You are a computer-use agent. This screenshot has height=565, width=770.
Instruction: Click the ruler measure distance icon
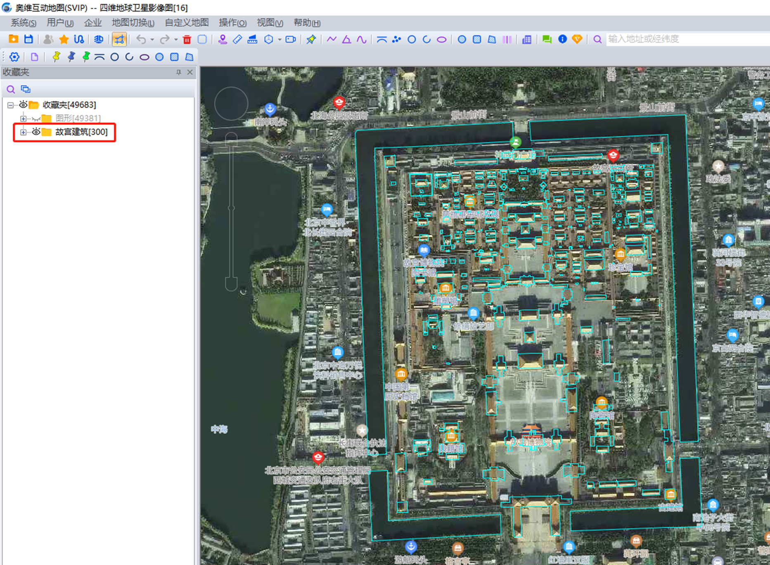237,40
